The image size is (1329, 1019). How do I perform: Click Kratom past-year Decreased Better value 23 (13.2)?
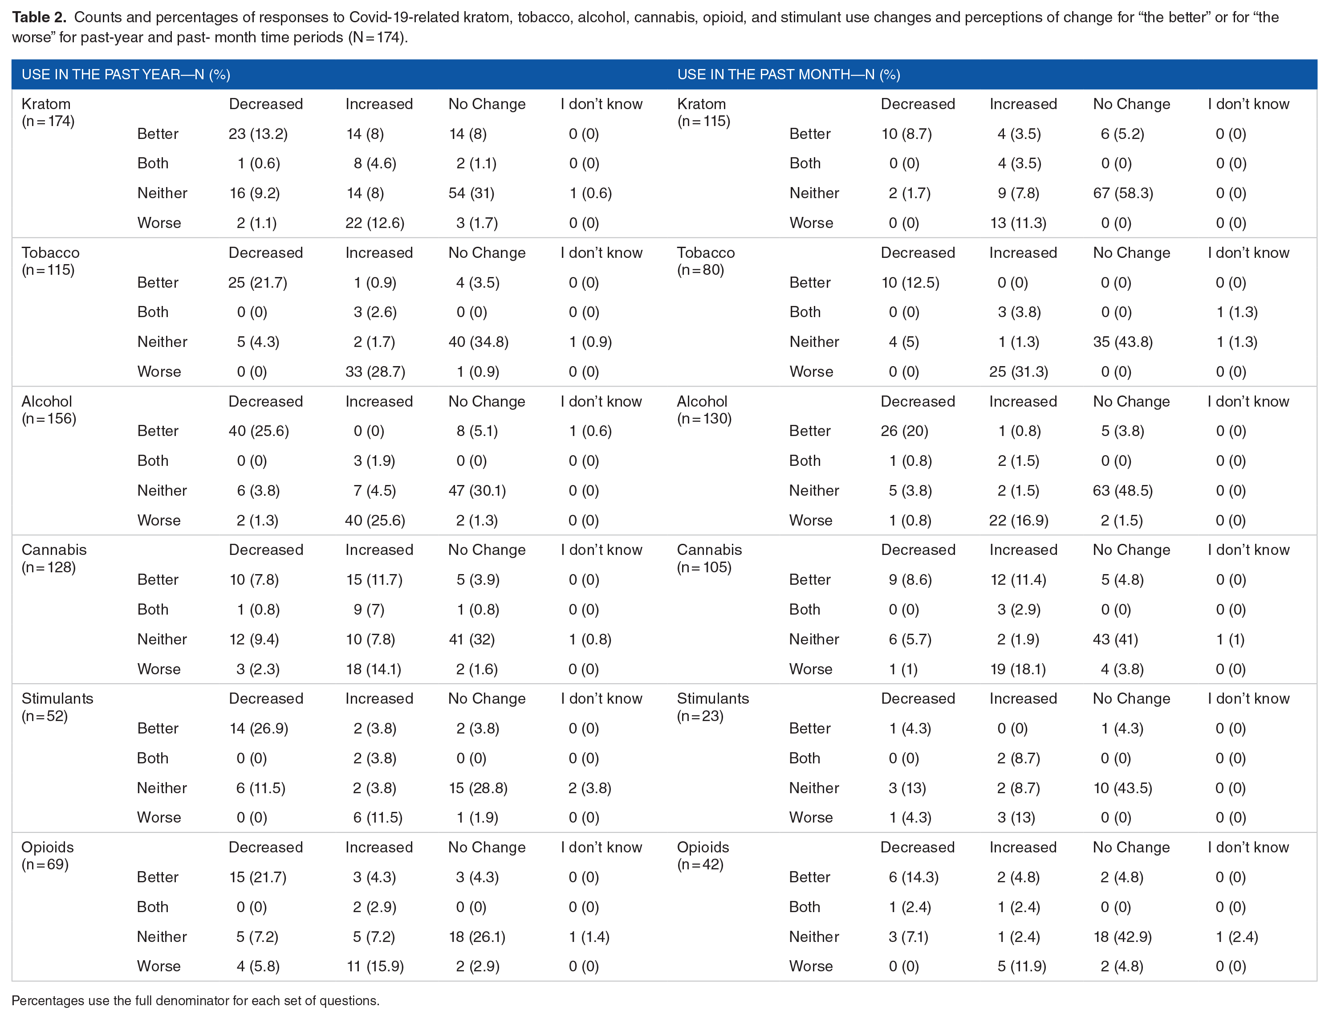(x=258, y=134)
